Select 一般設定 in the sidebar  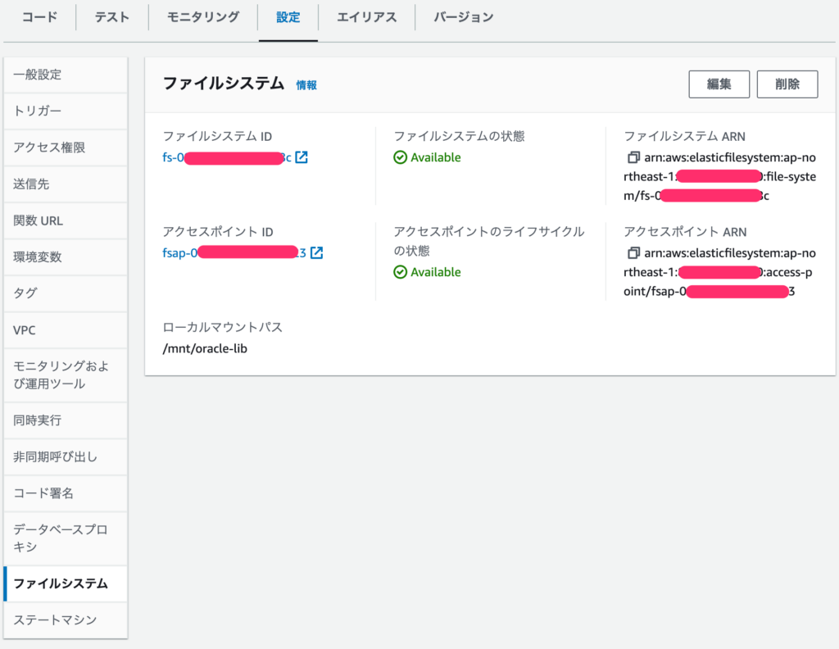66,75
